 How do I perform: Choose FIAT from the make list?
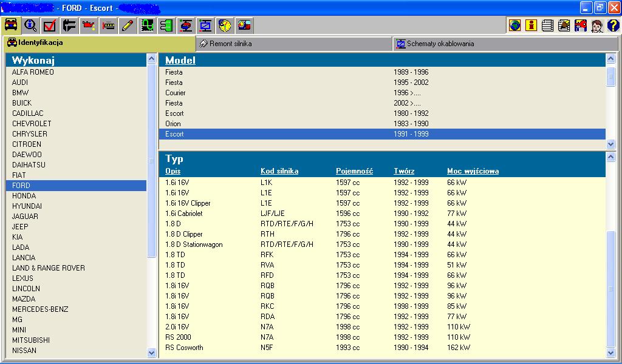click(76, 175)
